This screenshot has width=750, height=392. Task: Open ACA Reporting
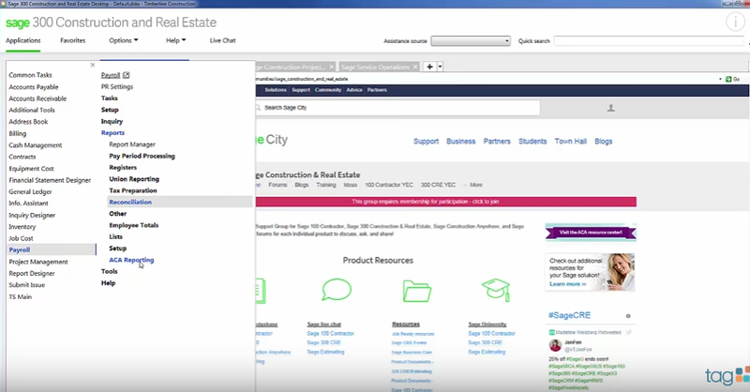pos(131,260)
